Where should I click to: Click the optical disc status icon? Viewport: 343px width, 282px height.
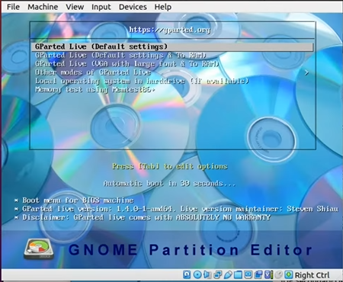coord(197,274)
